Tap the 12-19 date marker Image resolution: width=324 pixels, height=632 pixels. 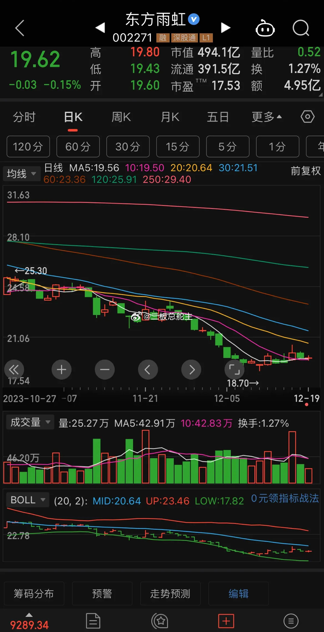(307, 398)
